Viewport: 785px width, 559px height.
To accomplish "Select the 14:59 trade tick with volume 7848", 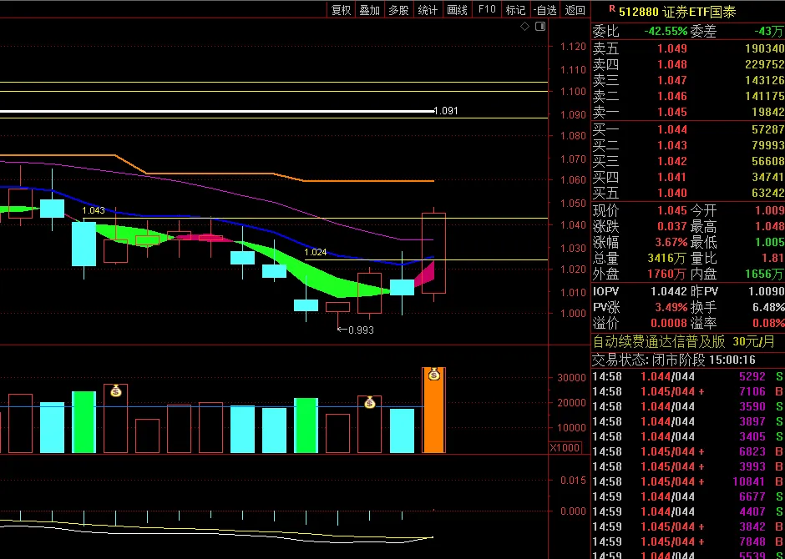I will pyautogui.click(x=688, y=541).
